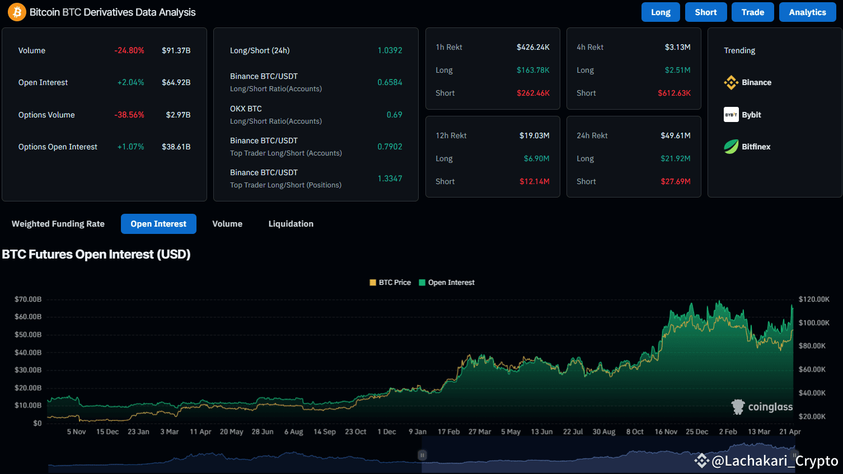Open the Short button in the header

[x=706, y=12]
